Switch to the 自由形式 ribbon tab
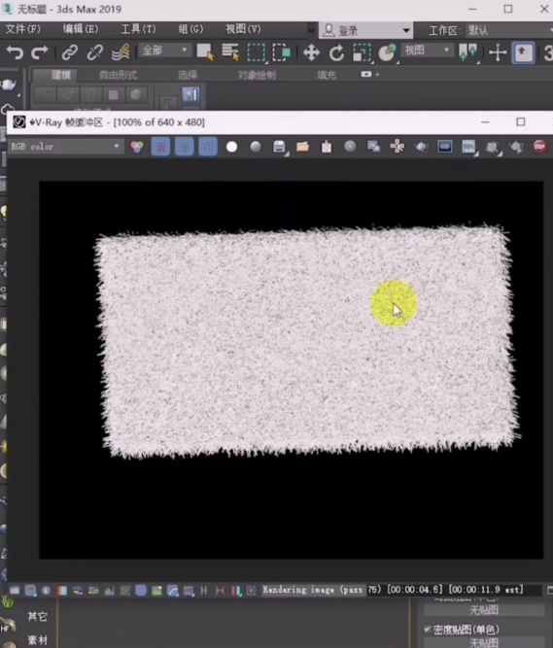 tap(119, 75)
